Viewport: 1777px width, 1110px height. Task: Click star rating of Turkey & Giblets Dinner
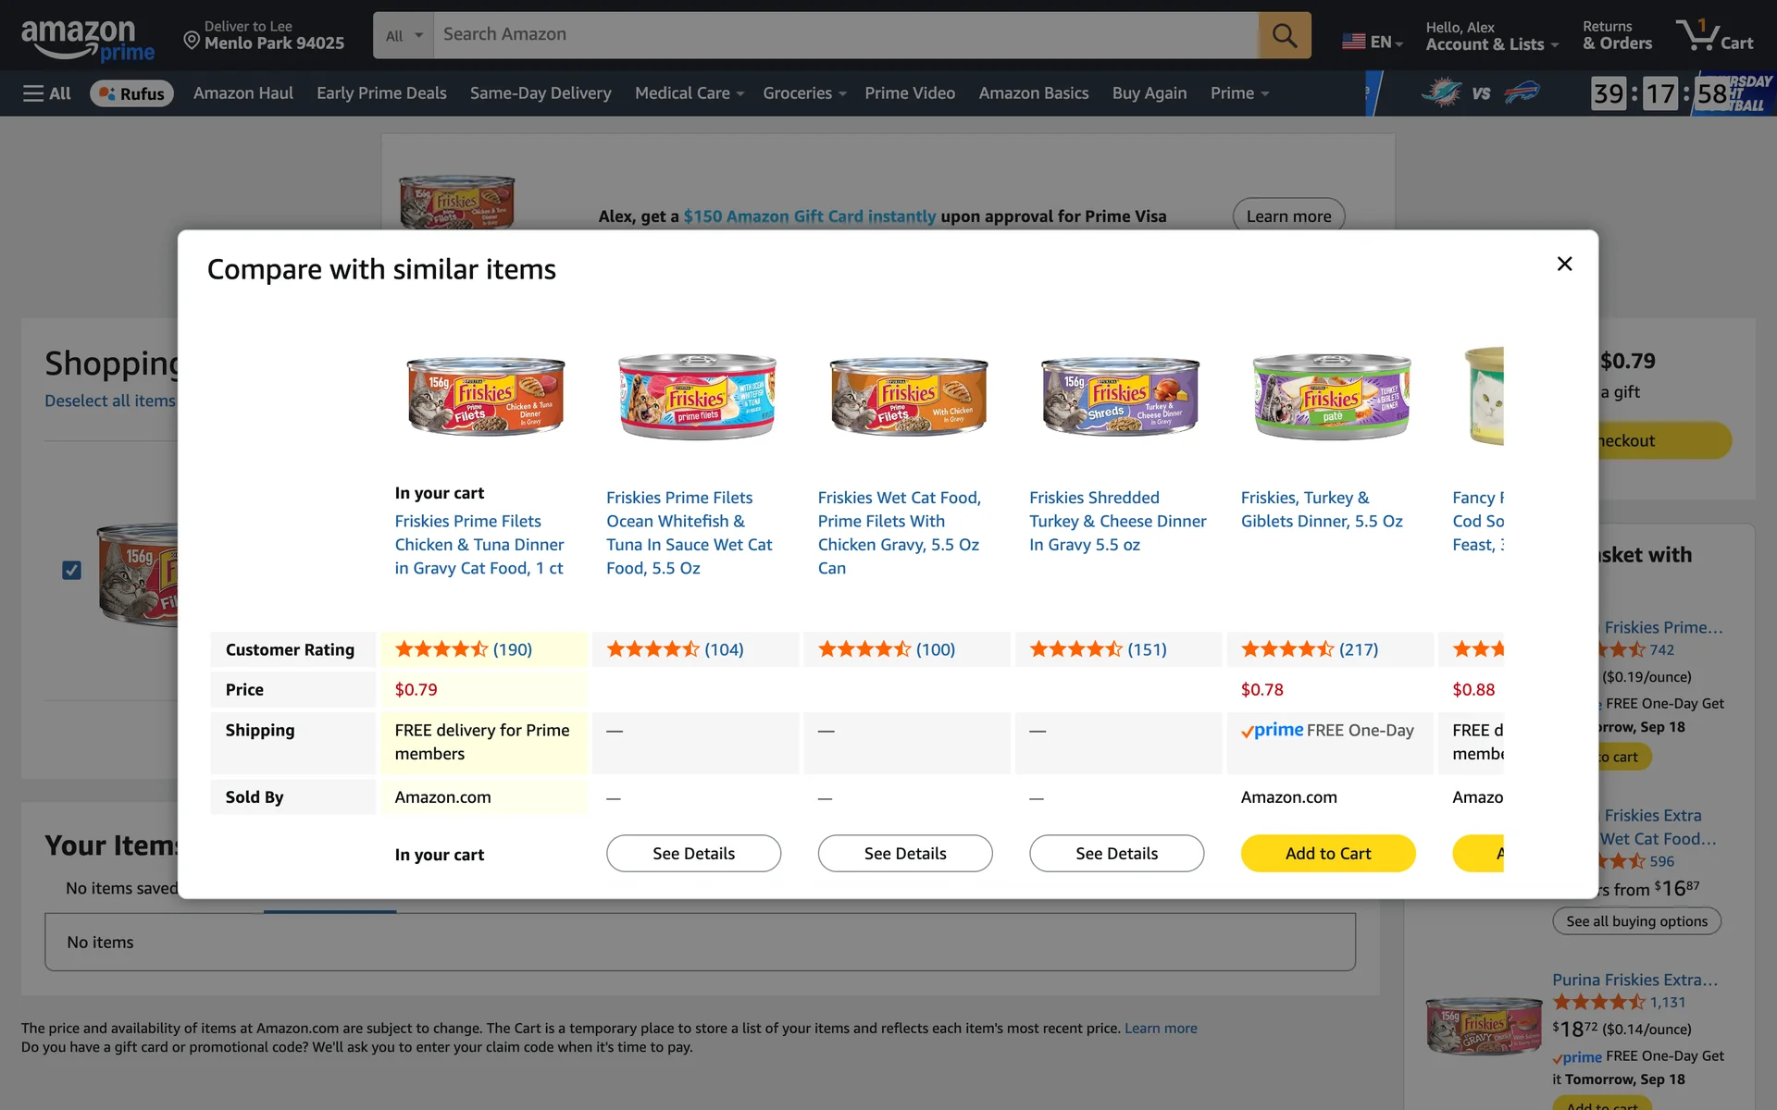click(1287, 649)
